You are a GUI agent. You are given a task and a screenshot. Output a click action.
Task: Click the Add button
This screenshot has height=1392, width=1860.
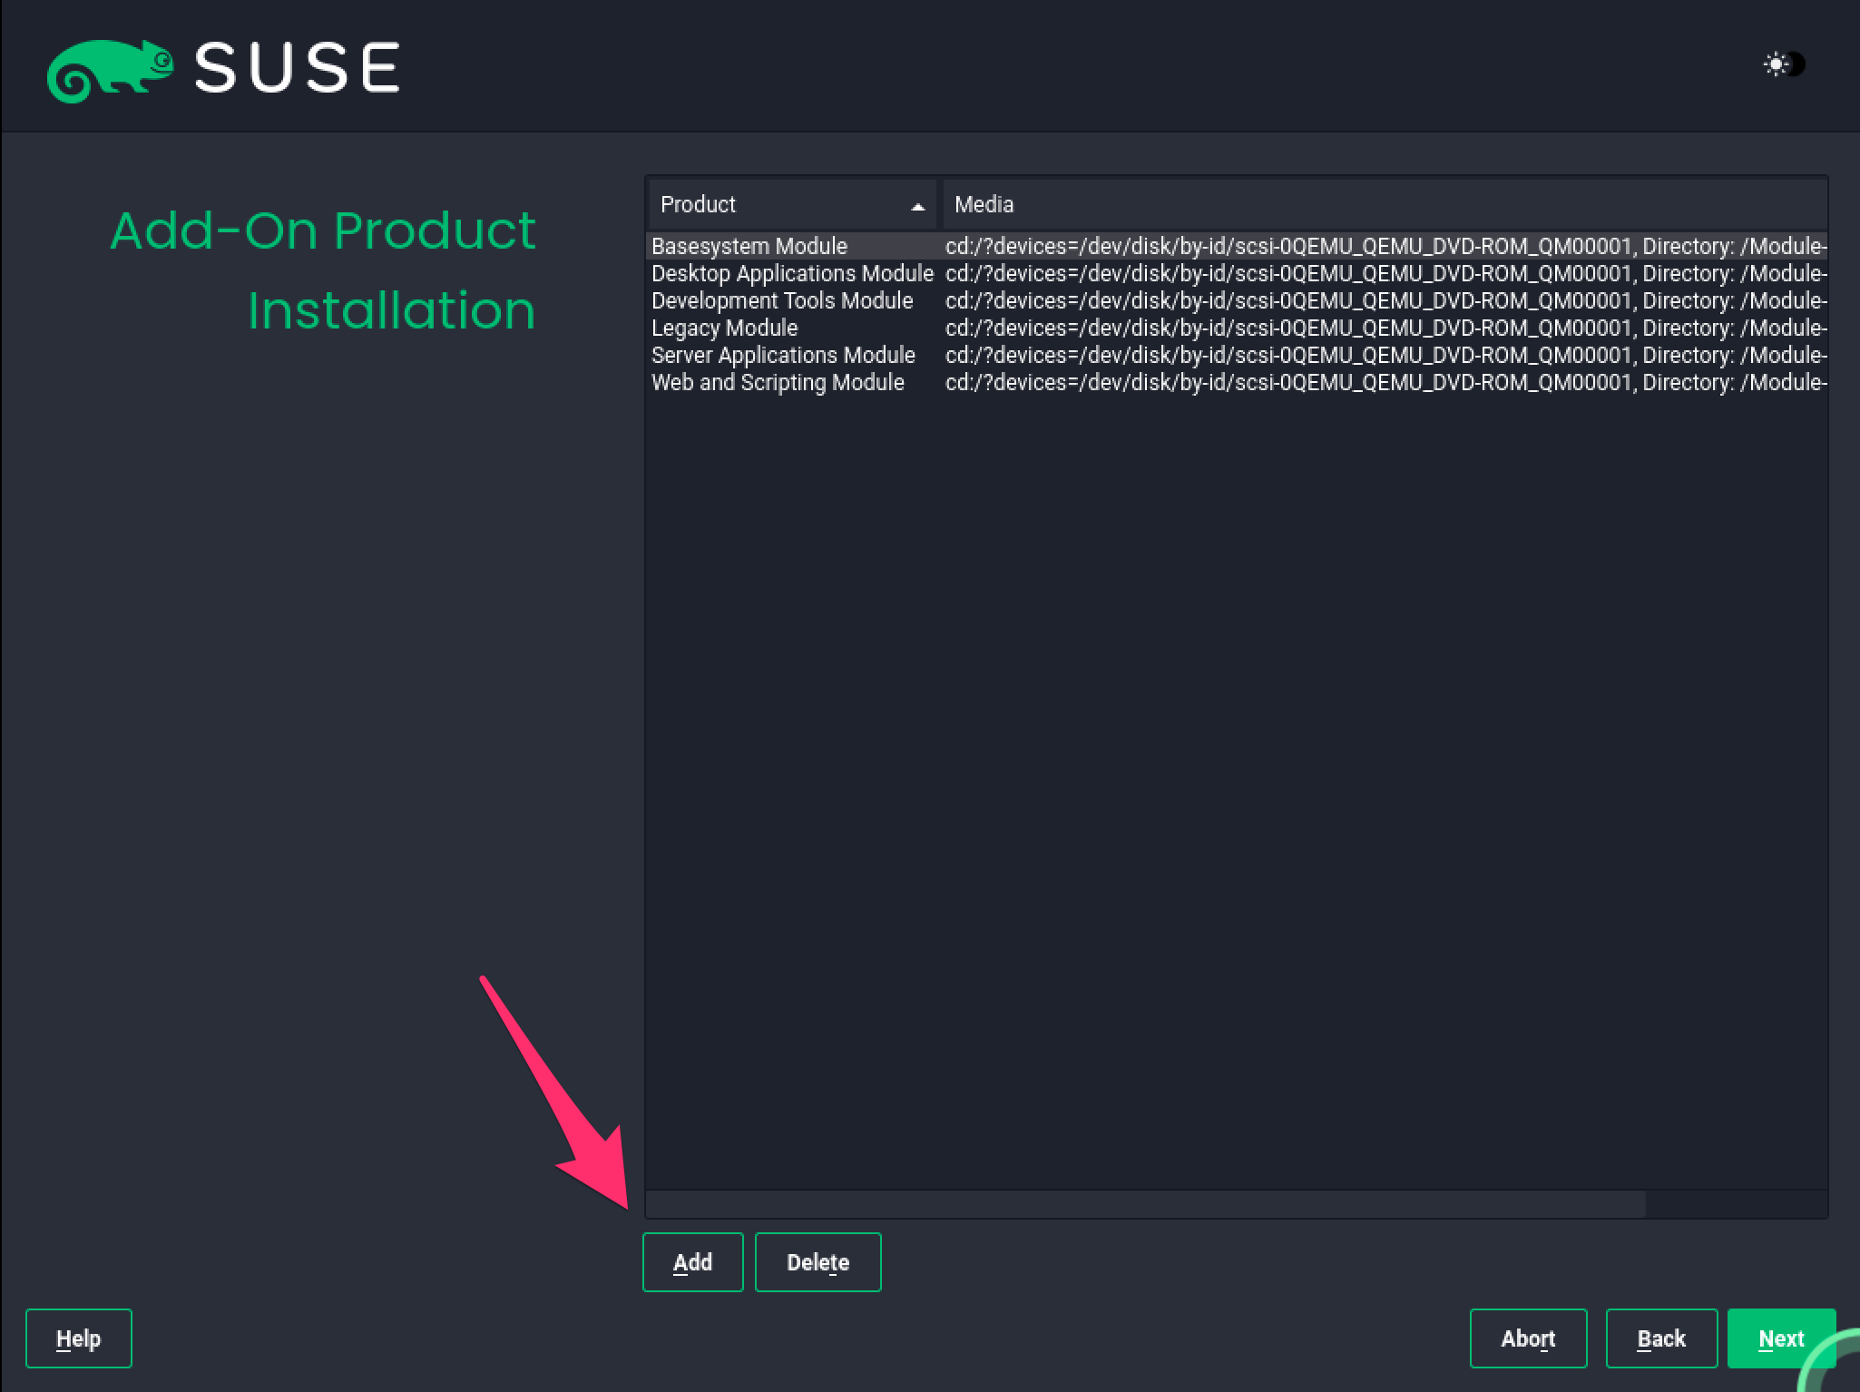pos(693,1262)
